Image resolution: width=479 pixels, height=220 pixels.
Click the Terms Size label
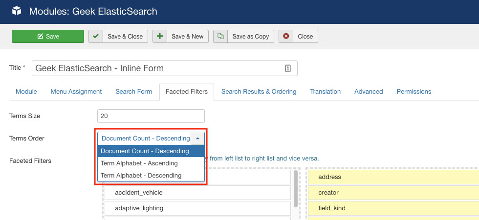tap(25, 116)
